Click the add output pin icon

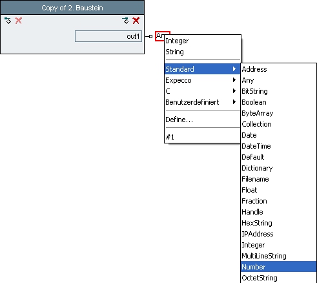pos(125,21)
